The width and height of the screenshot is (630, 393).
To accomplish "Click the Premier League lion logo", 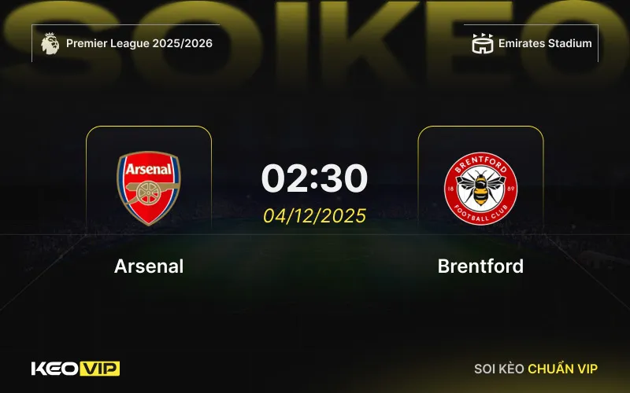I will (50, 43).
